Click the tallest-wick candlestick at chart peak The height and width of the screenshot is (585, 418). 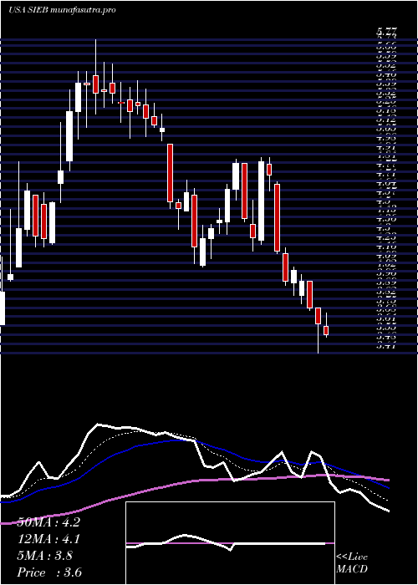click(x=95, y=77)
